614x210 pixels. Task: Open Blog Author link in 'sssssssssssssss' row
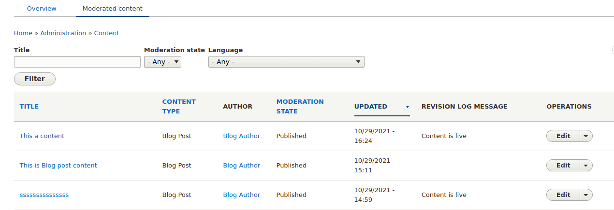(x=242, y=195)
